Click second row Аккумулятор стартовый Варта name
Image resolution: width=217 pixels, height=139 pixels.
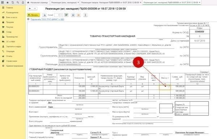click(x=111, y=92)
